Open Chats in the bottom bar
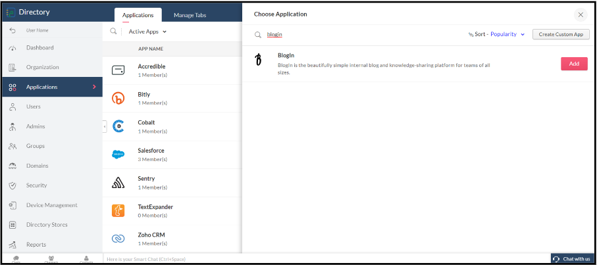Screen dimensions: 597x265 (x=16, y=260)
